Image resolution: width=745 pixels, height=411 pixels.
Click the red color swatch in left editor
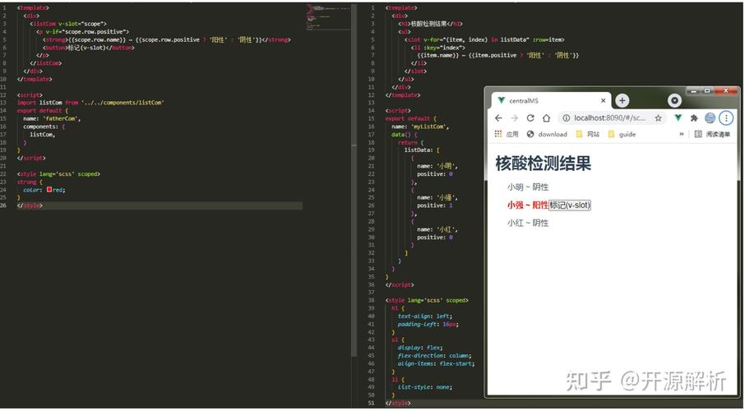point(49,190)
